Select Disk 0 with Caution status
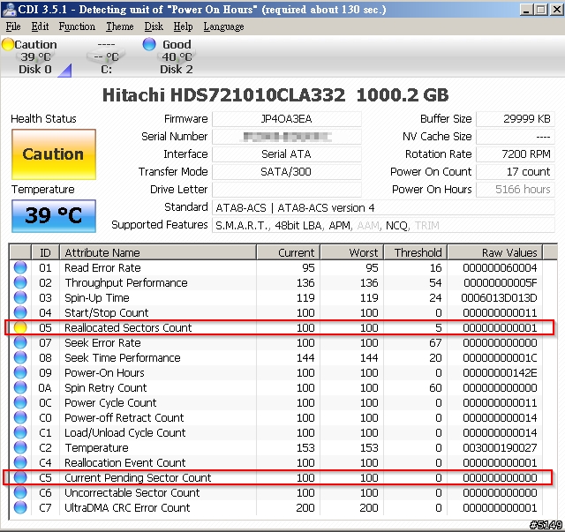 tap(35, 57)
